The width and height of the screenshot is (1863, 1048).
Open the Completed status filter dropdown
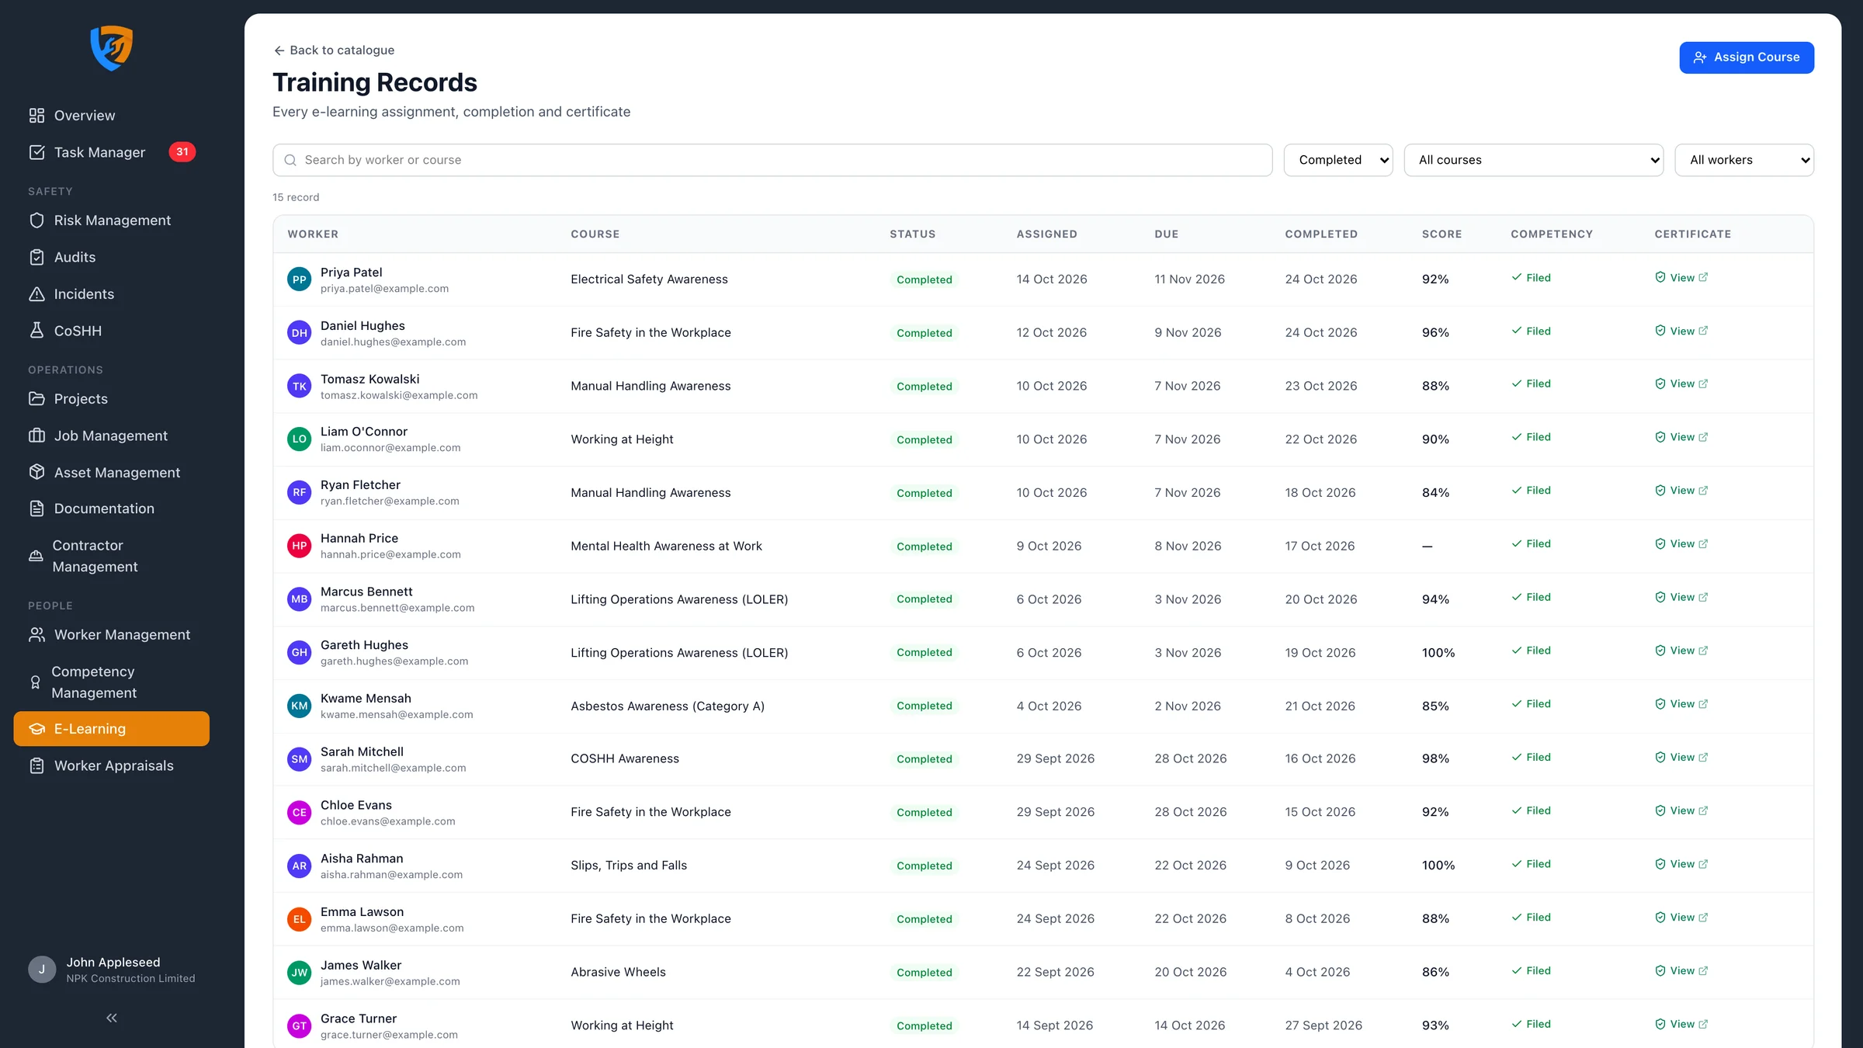(x=1338, y=160)
